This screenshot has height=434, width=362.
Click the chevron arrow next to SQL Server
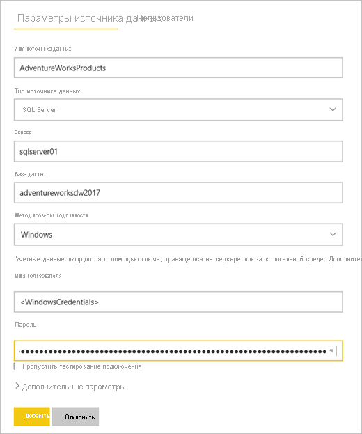click(x=333, y=109)
